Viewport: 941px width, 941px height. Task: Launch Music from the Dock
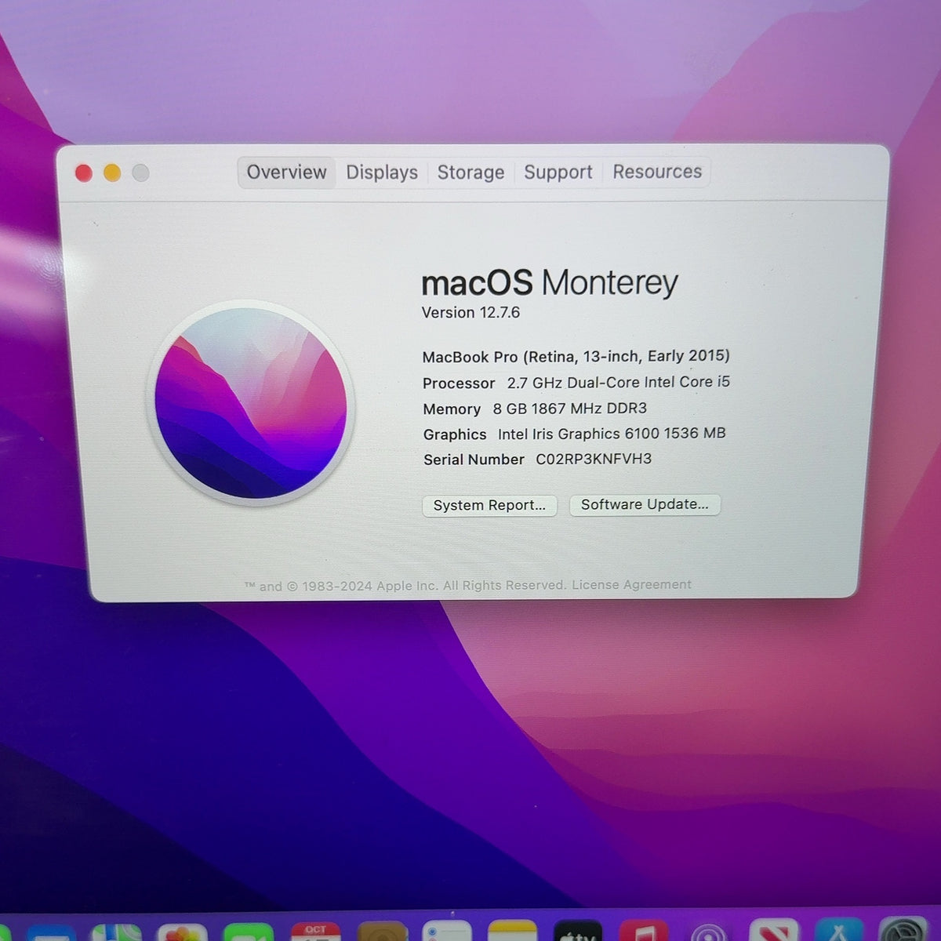(644, 932)
